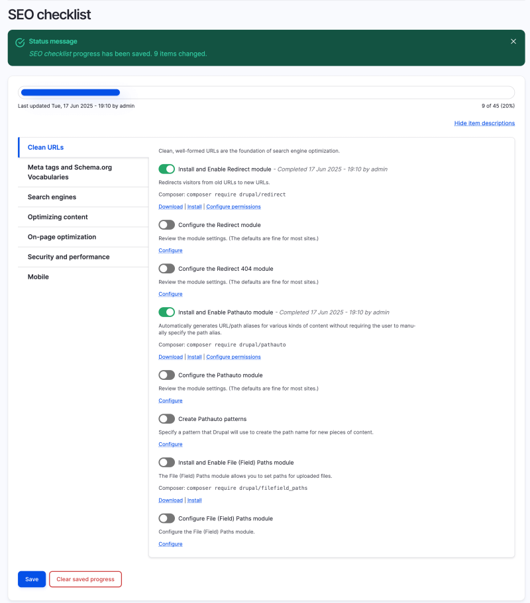Click 'composer require drupal/filefield_paths' command text
The height and width of the screenshot is (603, 530).
tap(246, 488)
